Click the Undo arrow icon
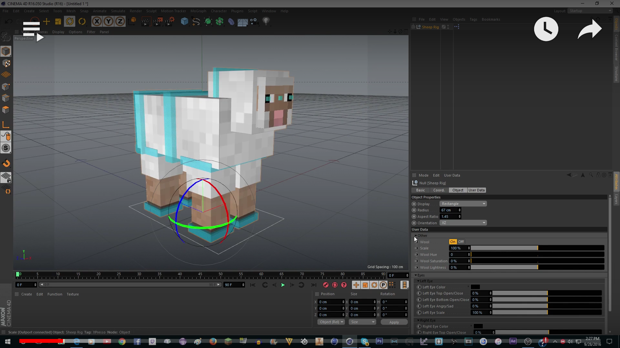The image size is (620, 348). 9,22
